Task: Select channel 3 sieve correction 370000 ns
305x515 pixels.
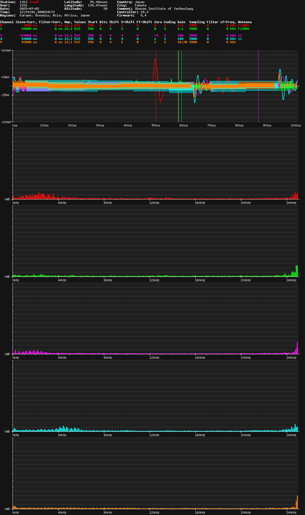Action: (x=28, y=35)
